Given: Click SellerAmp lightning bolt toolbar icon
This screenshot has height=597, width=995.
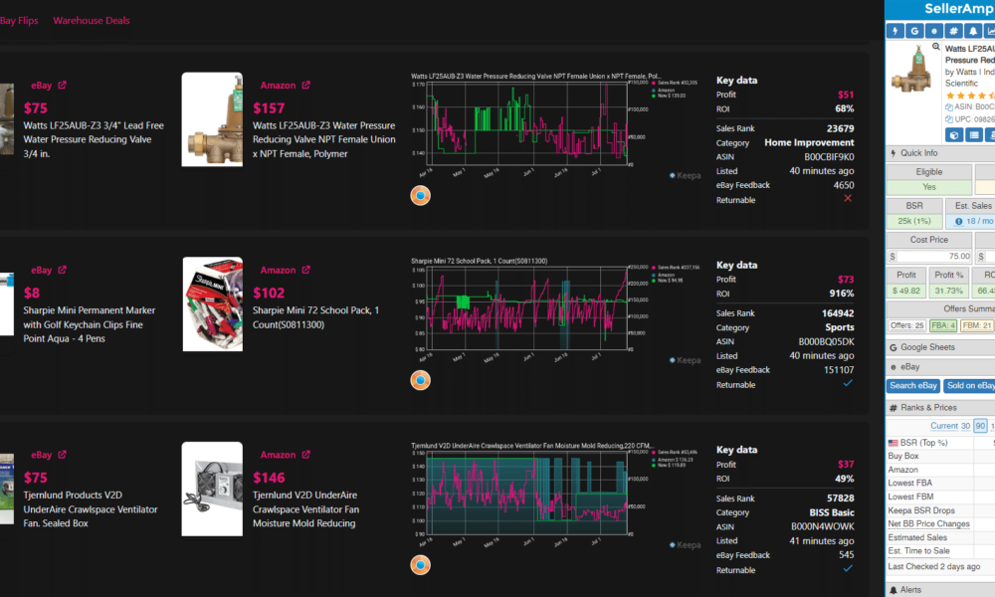Looking at the screenshot, I should [x=895, y=31].
